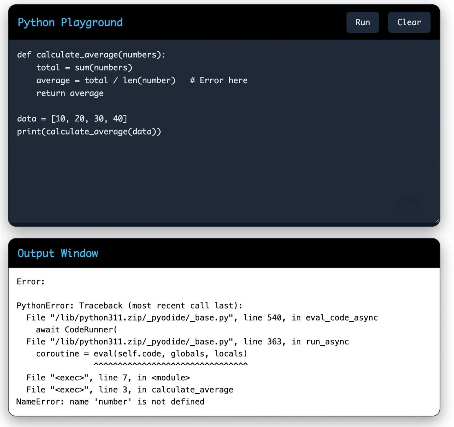Click the 'Error:' label in the output
Image resolution: width=454 pixels, height=427 pixels.
[31, 282]
